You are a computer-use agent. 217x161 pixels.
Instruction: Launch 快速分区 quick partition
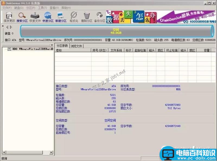coord(48,17)
